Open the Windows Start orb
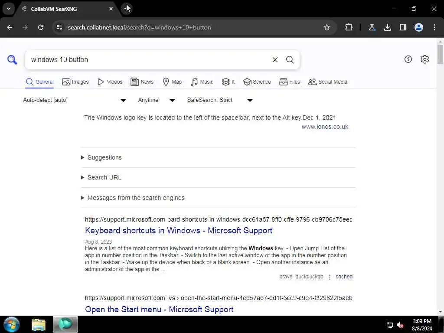444x333 pixels. click(12, 324)
